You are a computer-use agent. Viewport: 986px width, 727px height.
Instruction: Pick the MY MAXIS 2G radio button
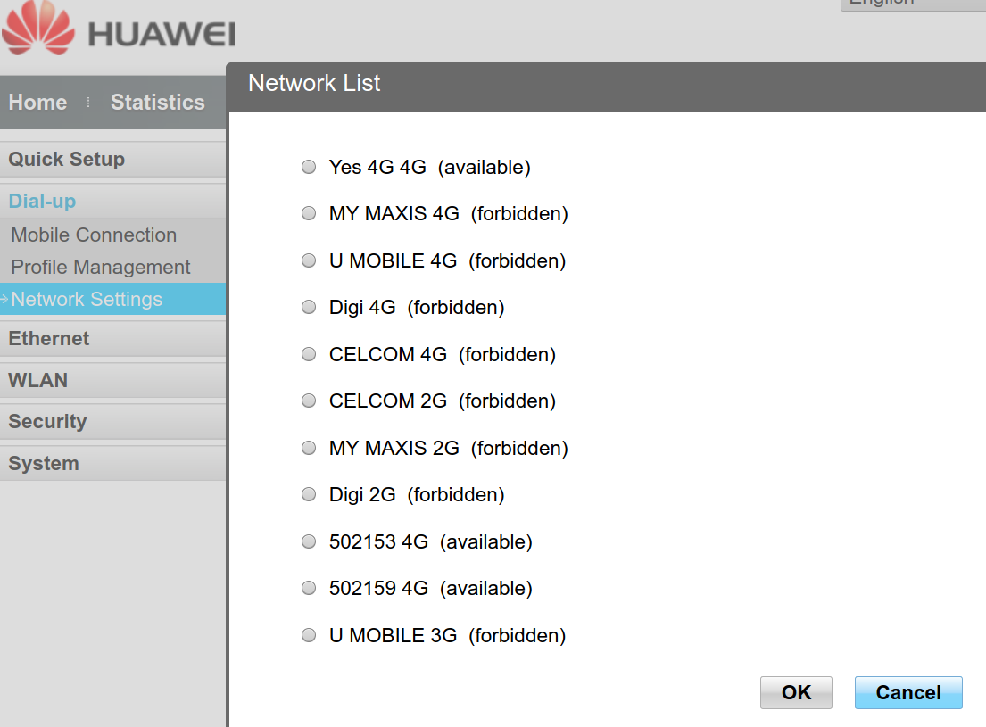point(309,448)
